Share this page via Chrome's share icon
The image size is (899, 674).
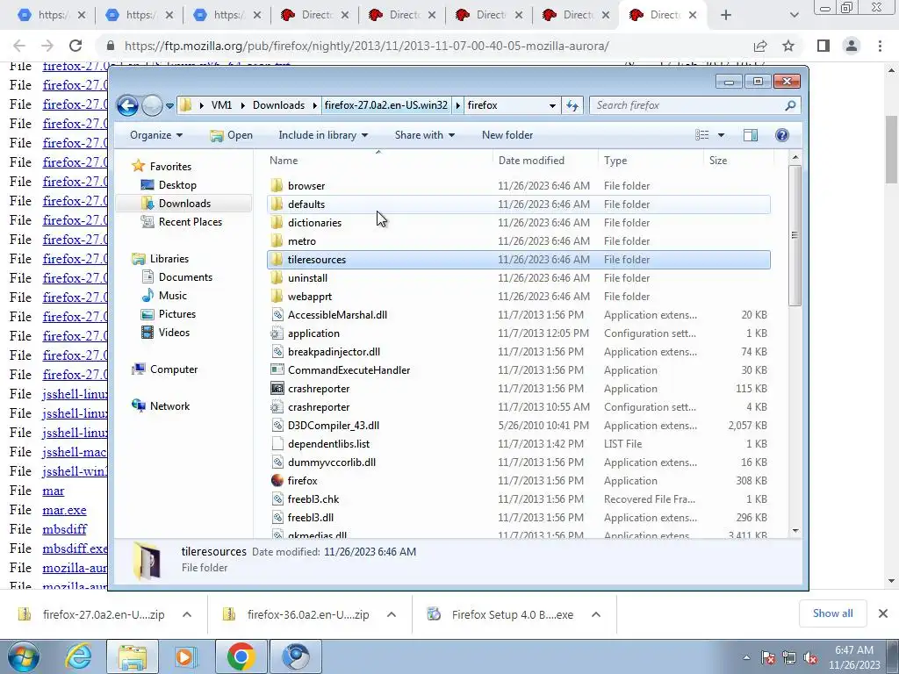[x=760, y=46]
